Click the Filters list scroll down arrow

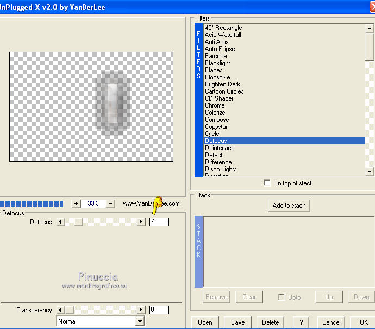point(370,171)
